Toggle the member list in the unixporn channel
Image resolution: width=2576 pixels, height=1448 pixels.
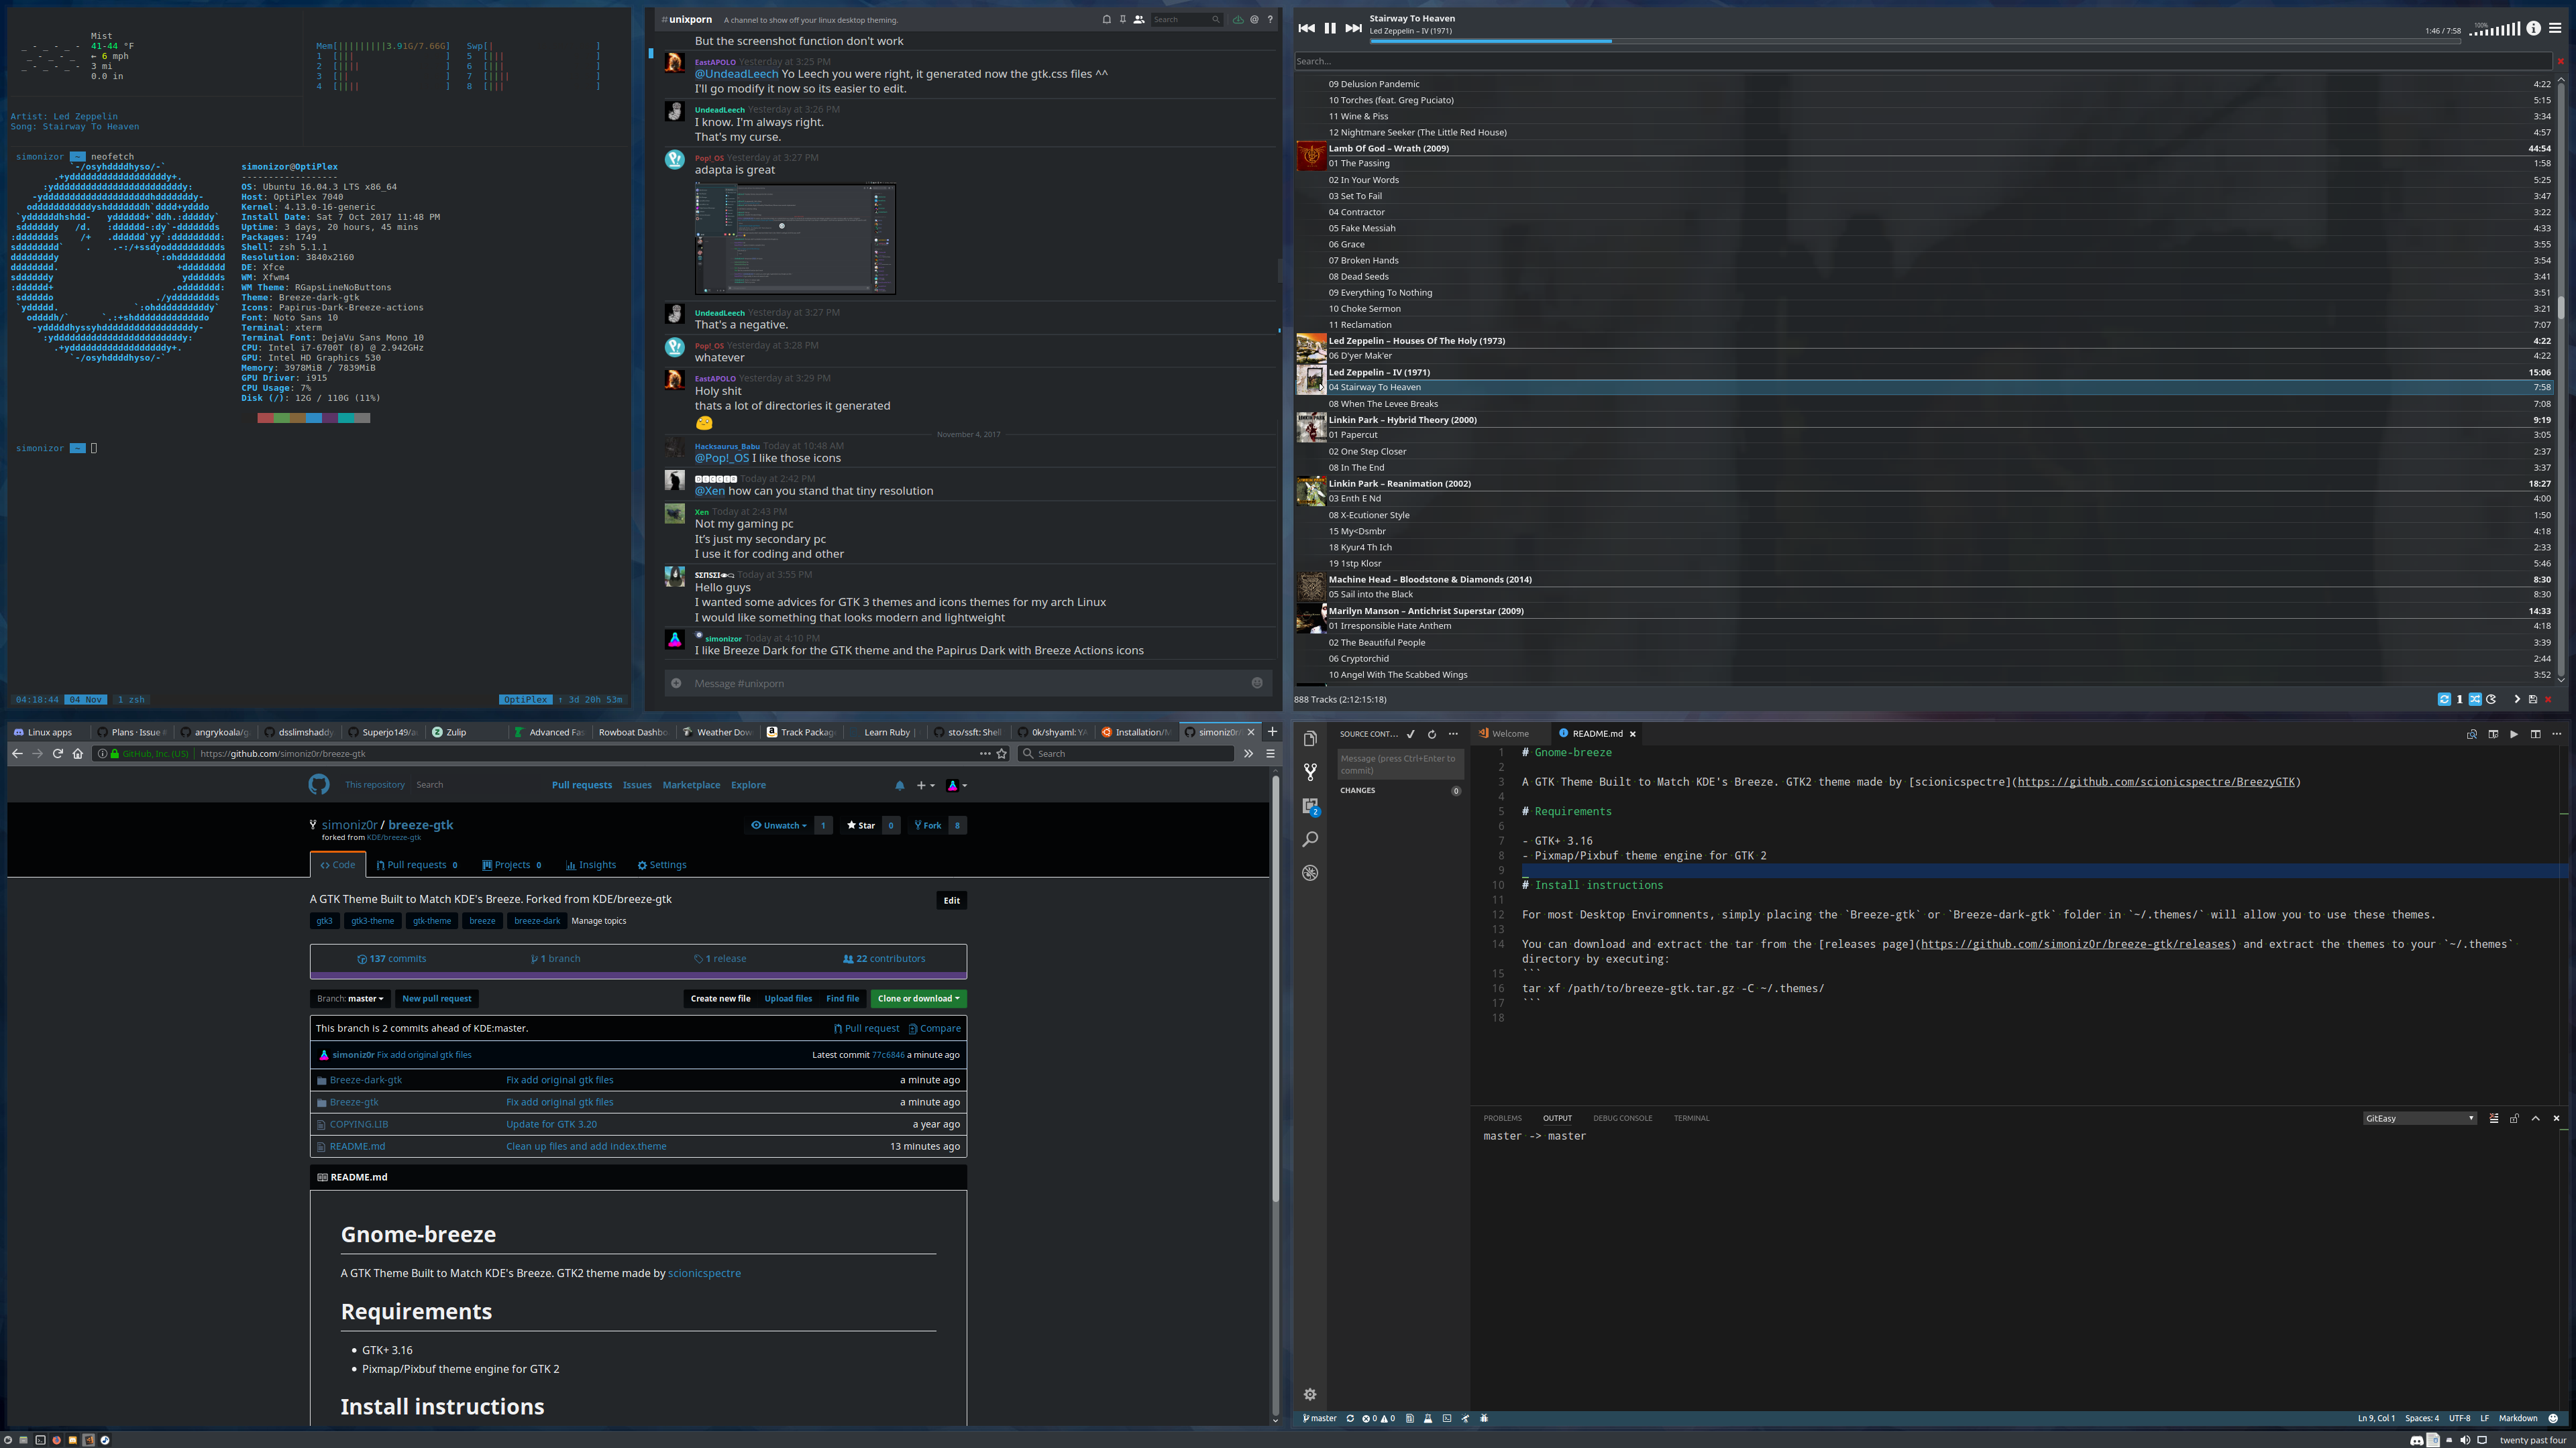pyautogui.click(x=1139, y=19)
